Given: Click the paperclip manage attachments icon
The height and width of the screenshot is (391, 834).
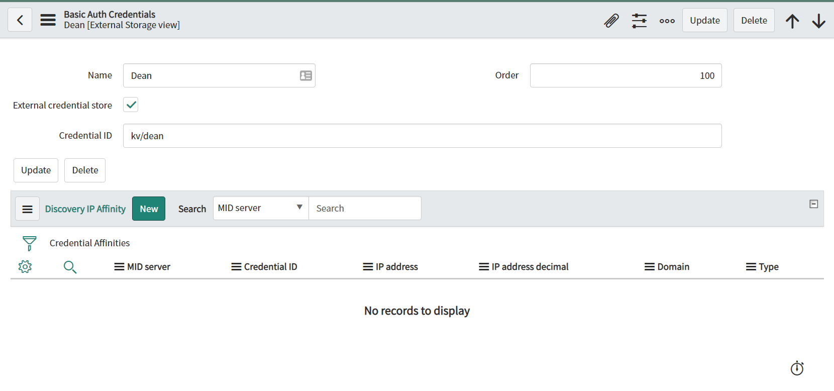Looking at the screenshot, I should pyautogui.click(x=611, y=21).
